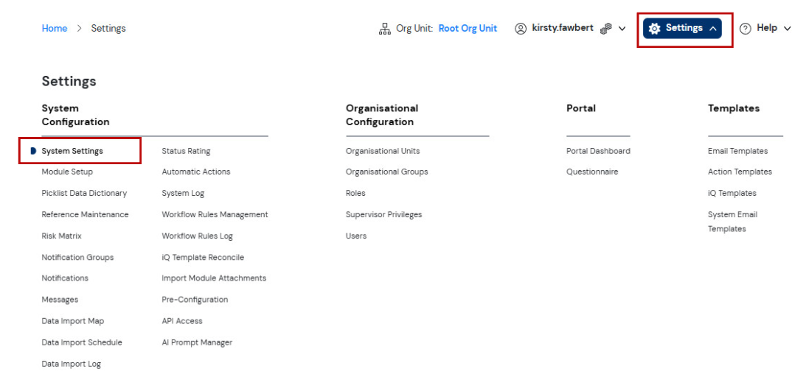Open the AI Prompt Manager entry
The image size is (806, 377).
click(x=197, y=342)
